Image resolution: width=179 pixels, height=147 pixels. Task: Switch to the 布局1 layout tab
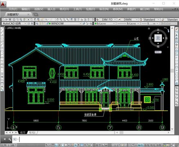pyautogui.click(x=32, y=132)
